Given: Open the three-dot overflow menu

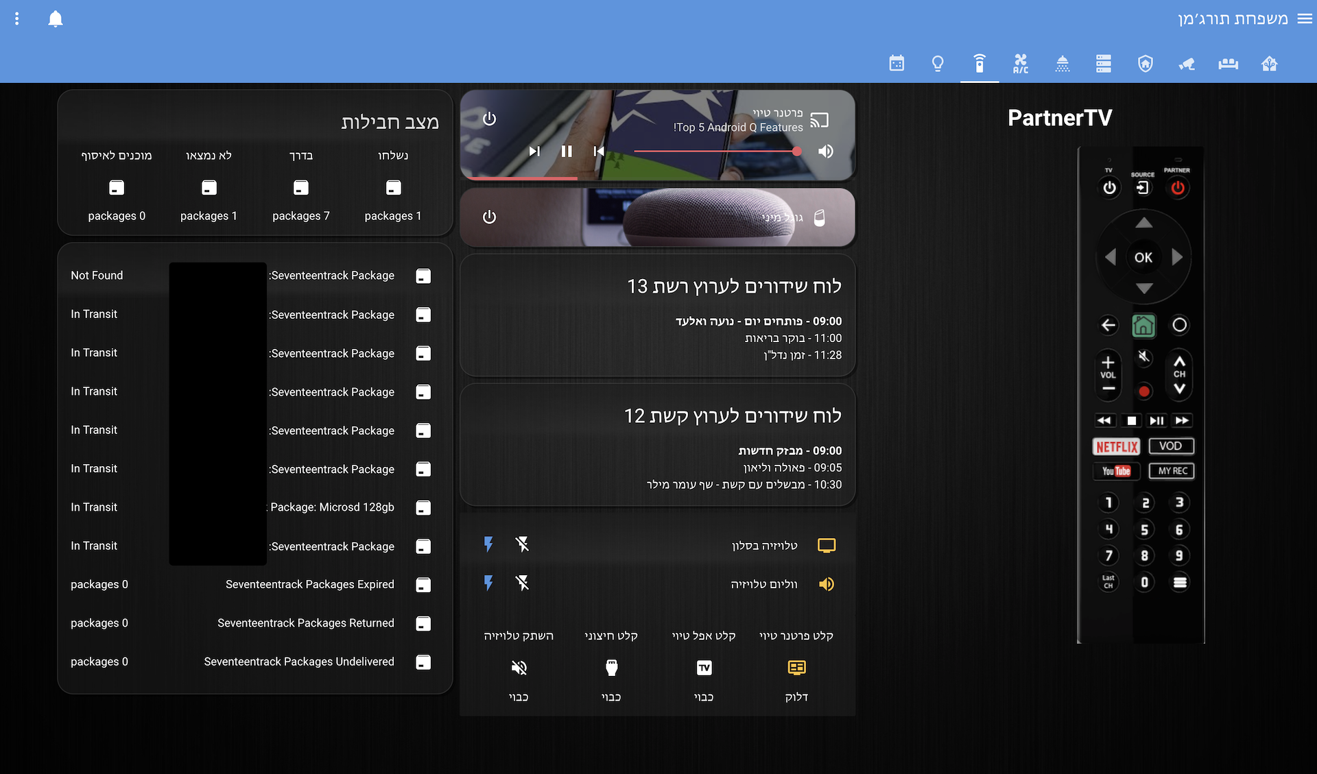Looking at the screenshot, I should tap(17, 19).
